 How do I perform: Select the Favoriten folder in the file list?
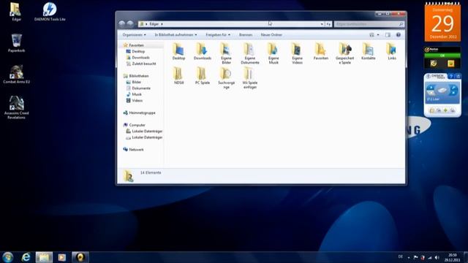321,51
